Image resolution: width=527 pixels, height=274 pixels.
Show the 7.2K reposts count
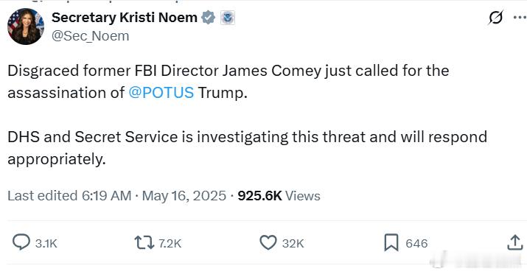[x=170, y=244]
